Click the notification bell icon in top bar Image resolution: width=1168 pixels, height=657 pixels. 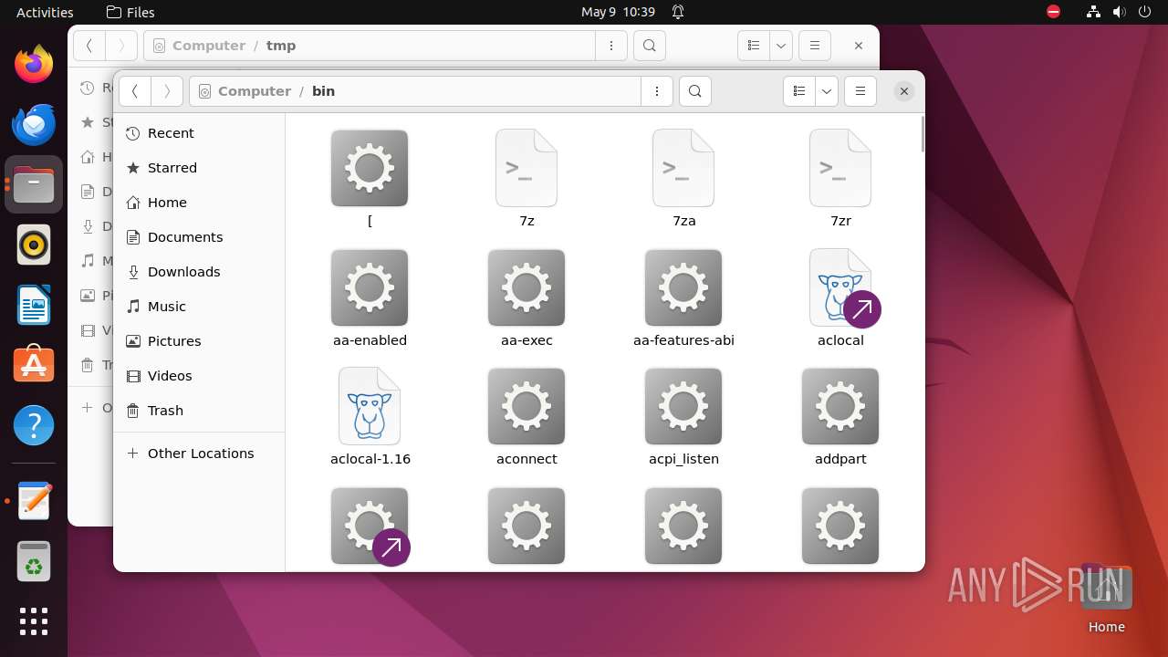pyautogui.click(x=678, y=12)
